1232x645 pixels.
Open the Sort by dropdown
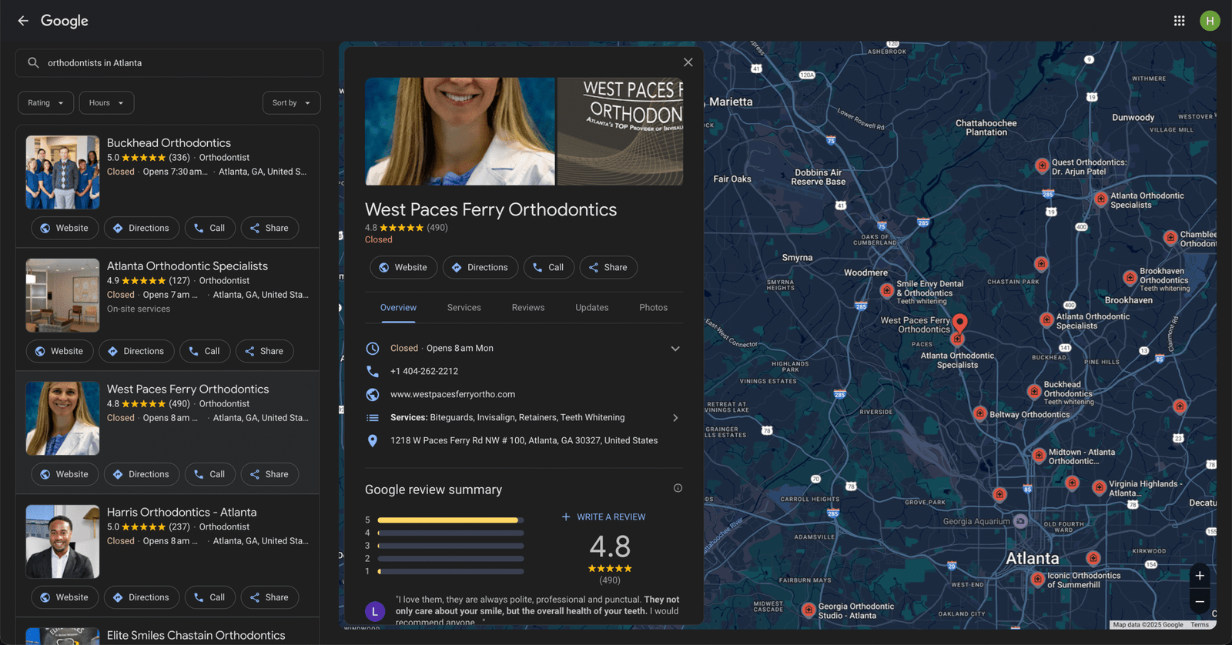(291, 103)
